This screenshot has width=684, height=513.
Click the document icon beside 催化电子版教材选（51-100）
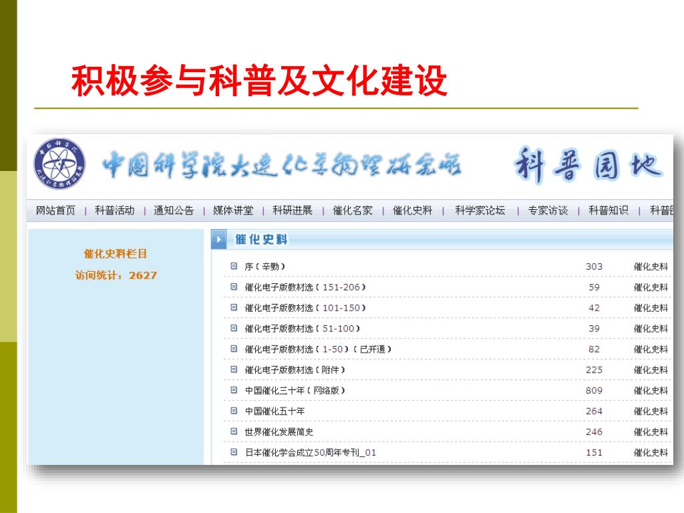click(x=234, y=327)
